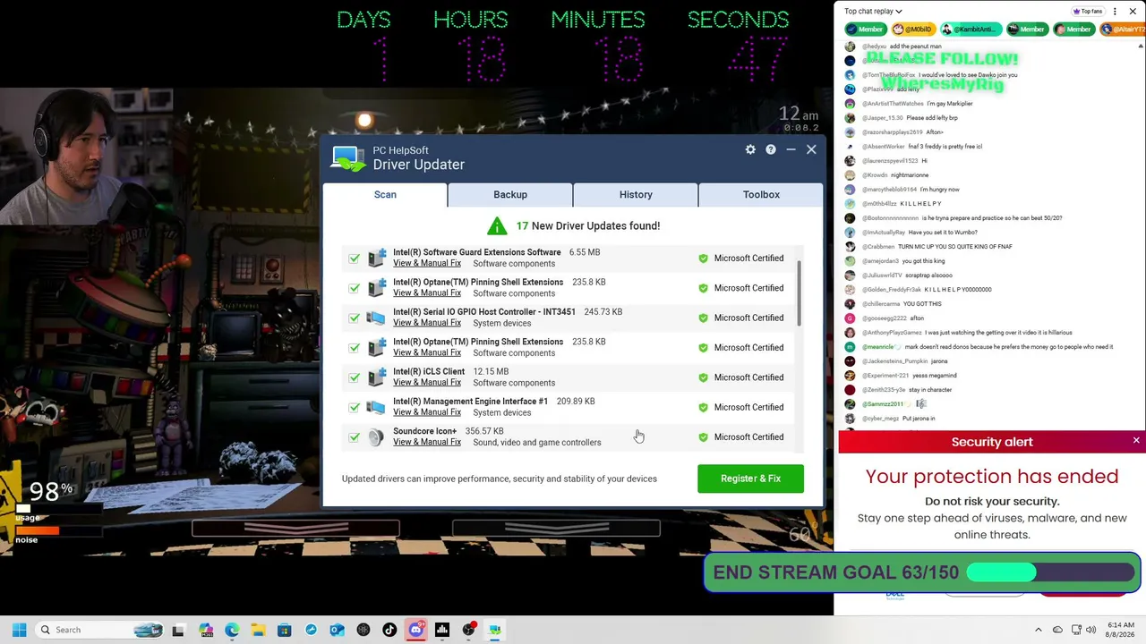
Task: Click the Register & Fix button
Action: coord(750,479)
